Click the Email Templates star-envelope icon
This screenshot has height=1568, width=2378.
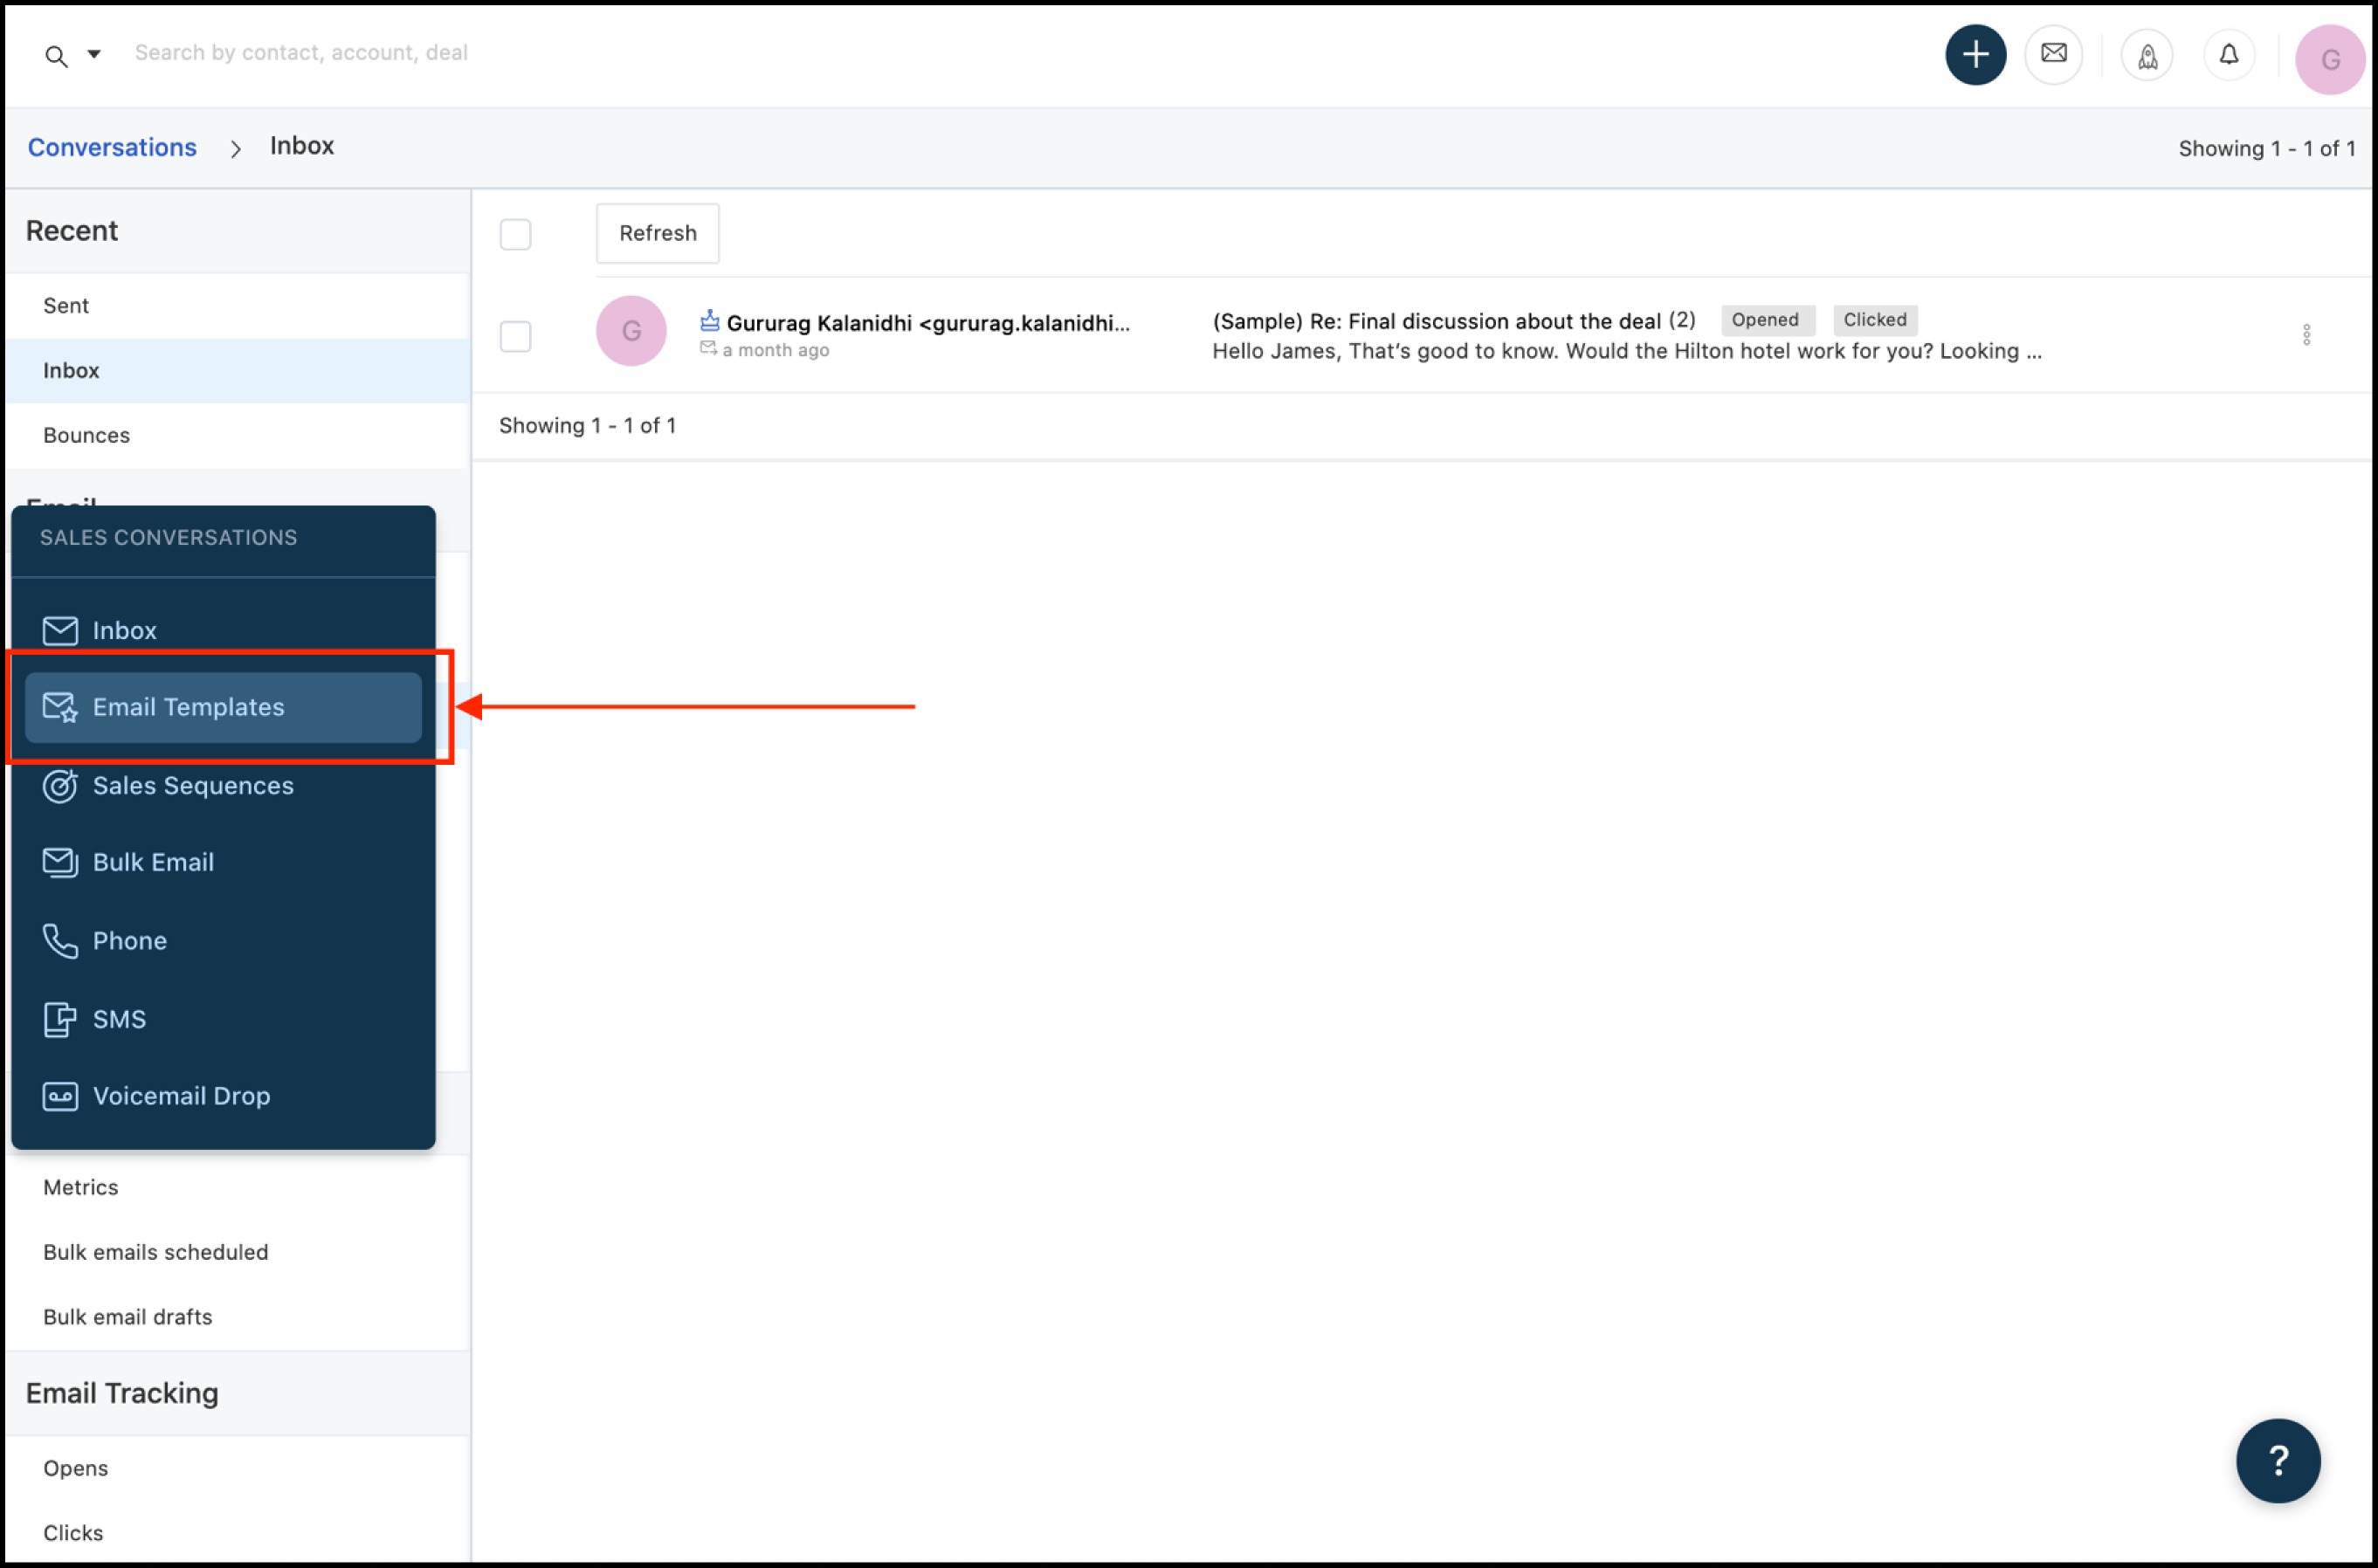(60, 707)
